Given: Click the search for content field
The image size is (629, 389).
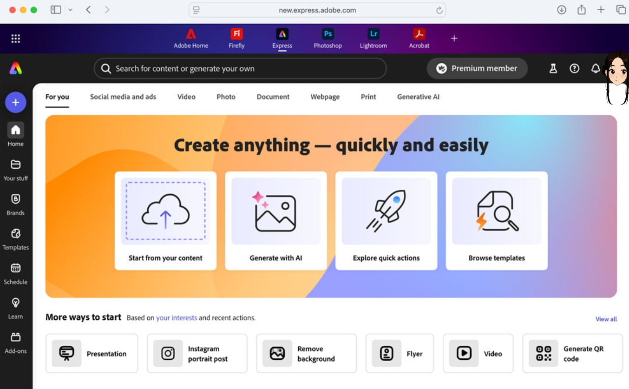Looking at the screenshot, I should coord(240,68).
